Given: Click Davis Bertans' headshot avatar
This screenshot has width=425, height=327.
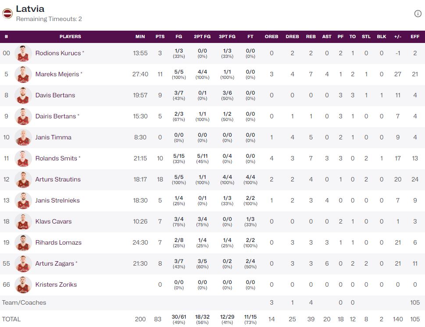Looking at the screenshot, I should click(23, 96).
